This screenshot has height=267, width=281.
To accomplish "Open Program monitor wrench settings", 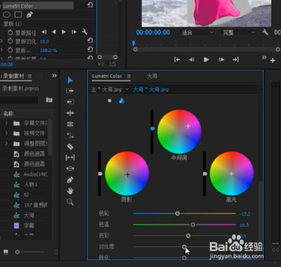I will [x=265, y=32].
